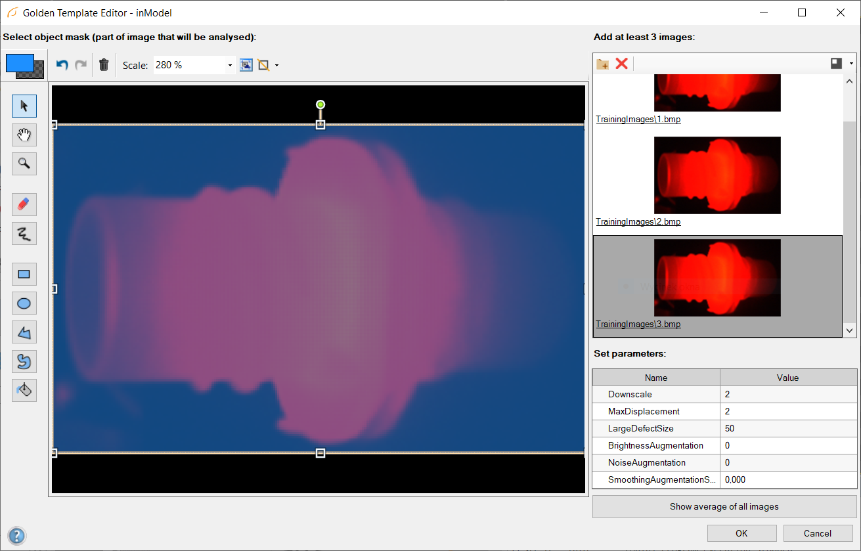Activate the hand pan tool

pyautogui.click(x=24, y=135)
